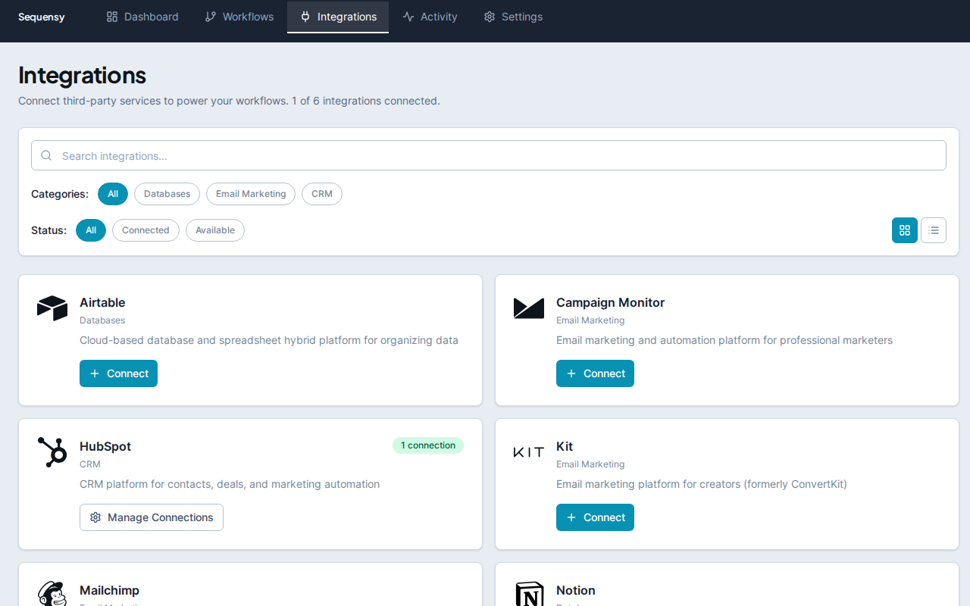Switch to list view
970x606 pixels.
934,230
